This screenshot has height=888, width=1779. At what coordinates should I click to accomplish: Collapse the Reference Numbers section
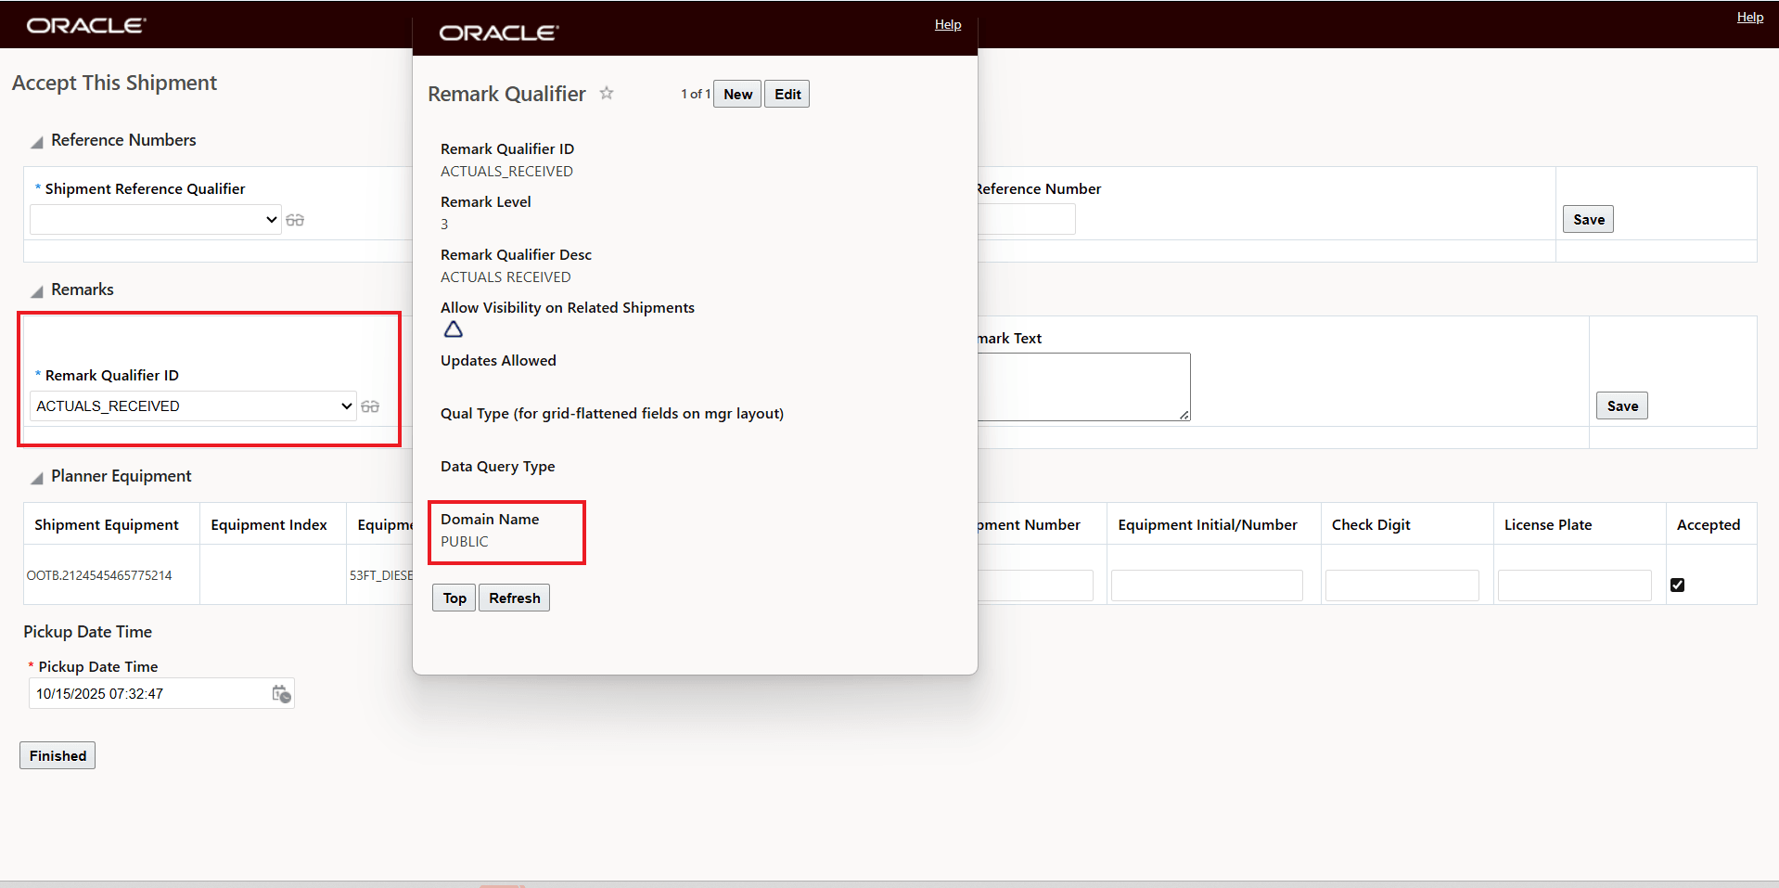[x=37, y=142]
